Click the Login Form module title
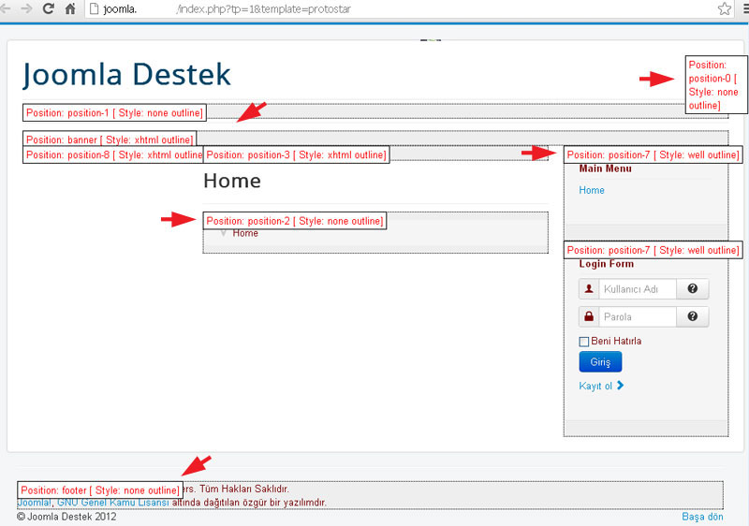The height and width of the screenshot is (526, 749). (x=606, y=264)
